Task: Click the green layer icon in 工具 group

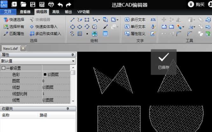Action: coord(208,34)
